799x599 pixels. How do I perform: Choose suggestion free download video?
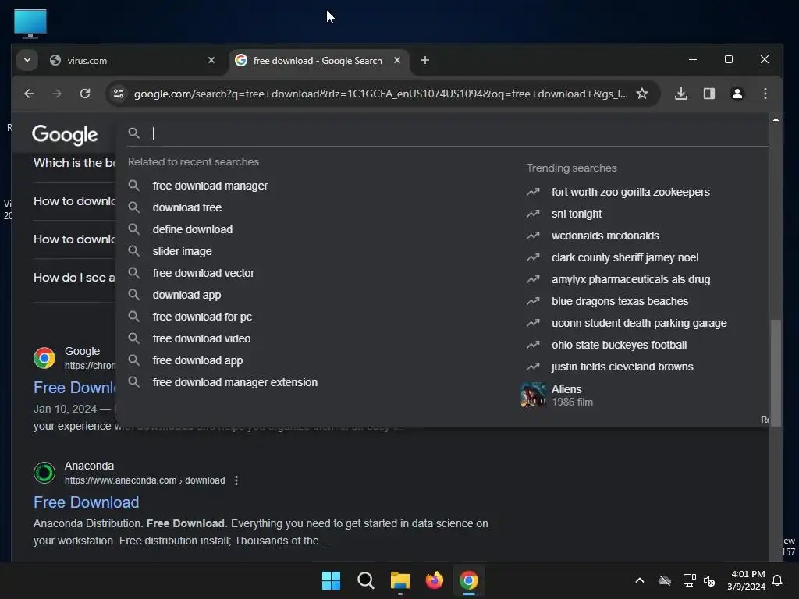201,338
